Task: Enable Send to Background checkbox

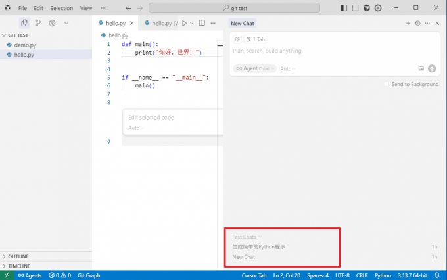Action: click(387, 85)
